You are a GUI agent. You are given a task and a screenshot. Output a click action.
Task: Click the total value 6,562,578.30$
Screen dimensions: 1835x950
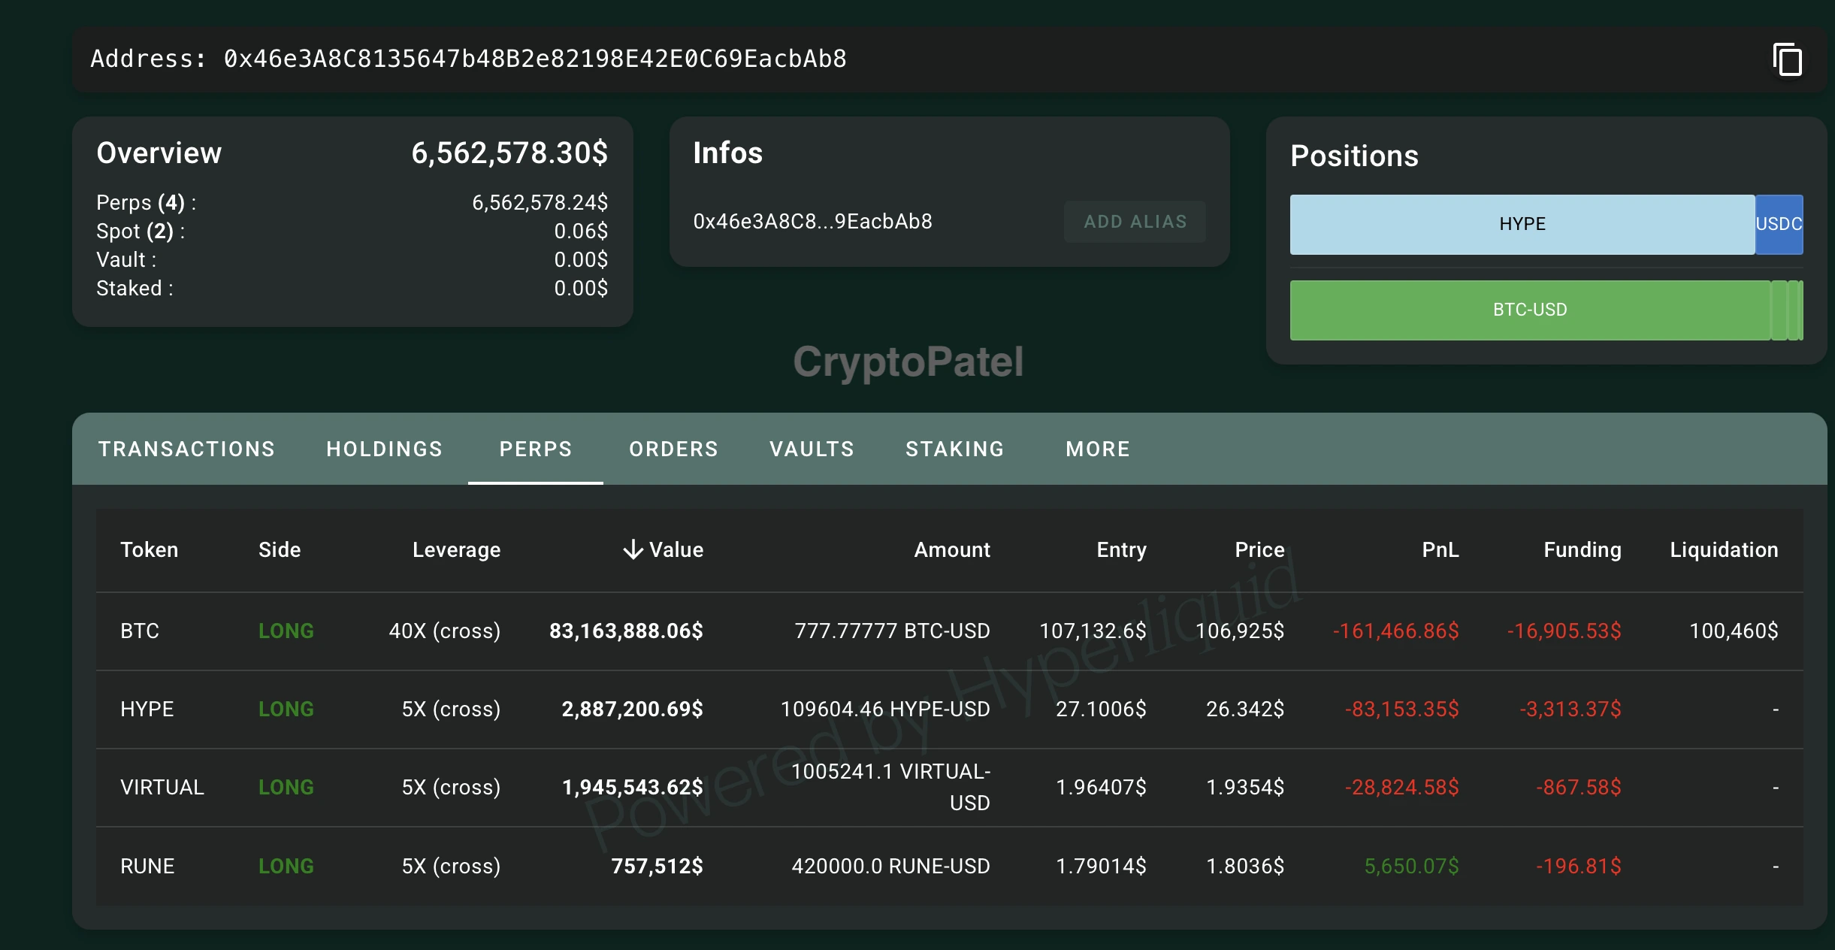[509, 153]
